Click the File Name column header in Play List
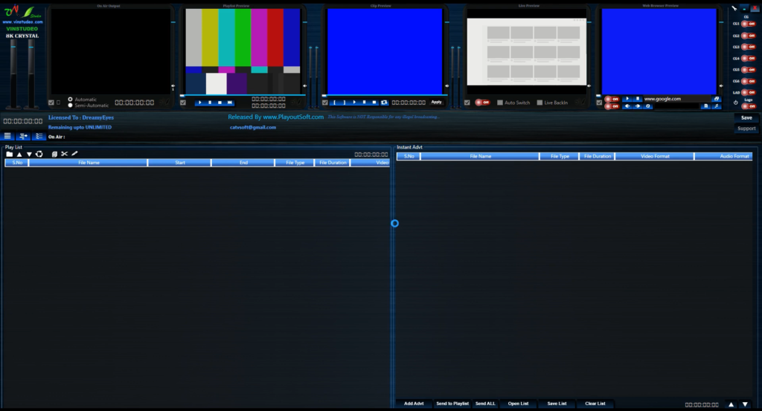Viewport: 762px width, 411px height. tap(89, 162)
